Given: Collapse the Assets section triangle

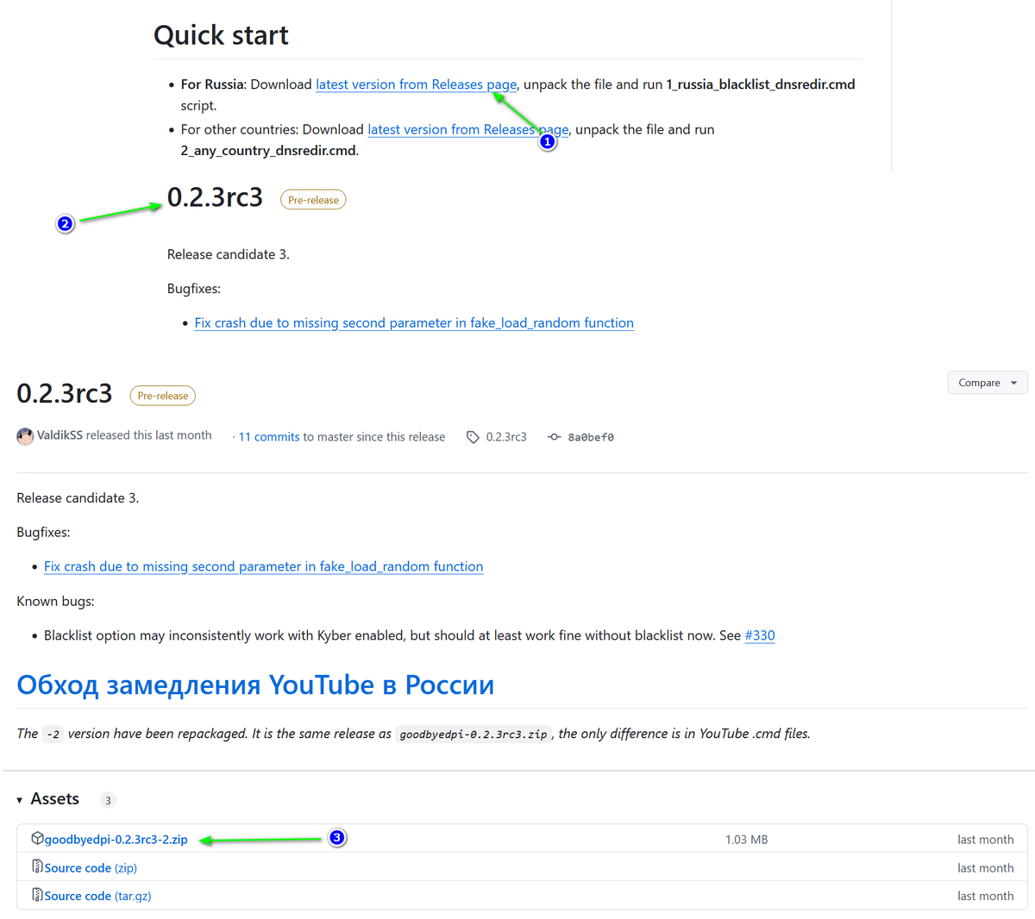Looking at the screenshot, I should 20,800.
